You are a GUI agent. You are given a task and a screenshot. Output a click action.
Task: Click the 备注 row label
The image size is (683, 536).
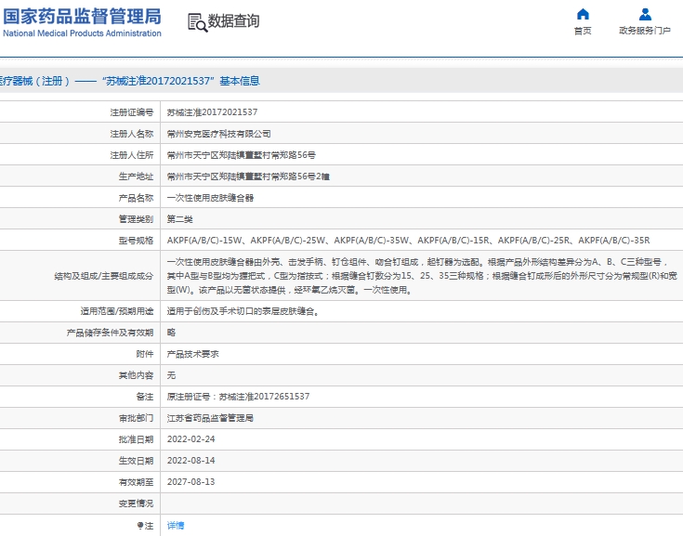[x=145, y=397]
